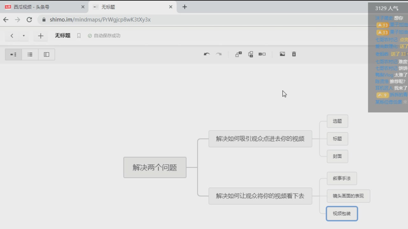Delete selected node with trash icon

294,54
